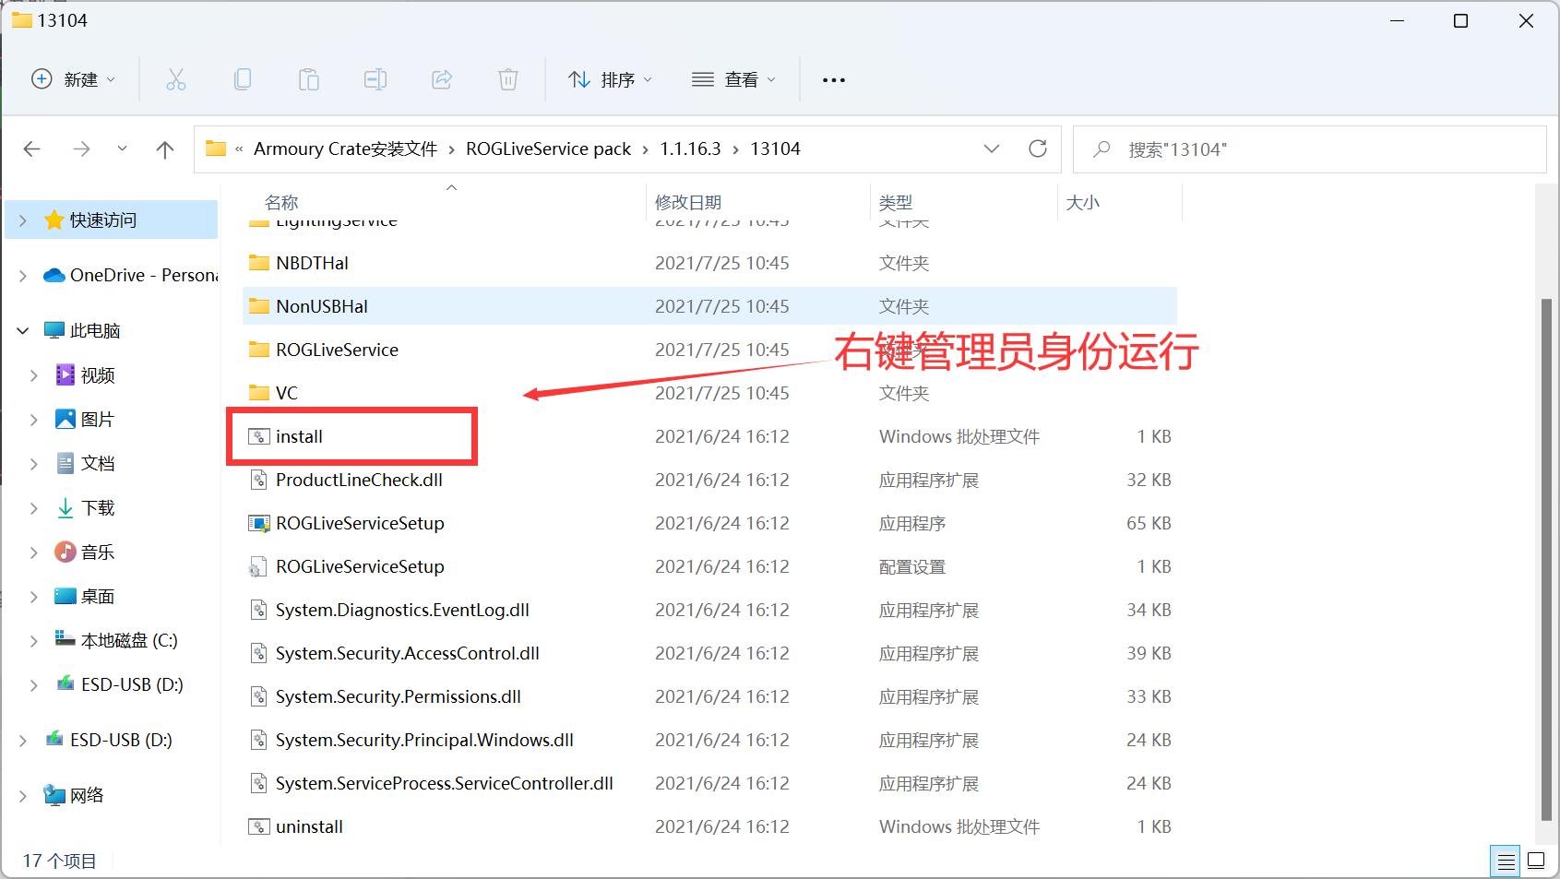Navigate to 1.1.16.3 via breadcrumb
1560x879 pixels.
[689, 148]
